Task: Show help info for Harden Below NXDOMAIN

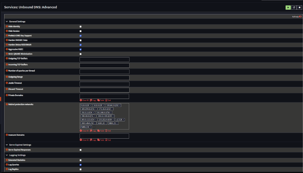Action: click(x=7, y=45)
